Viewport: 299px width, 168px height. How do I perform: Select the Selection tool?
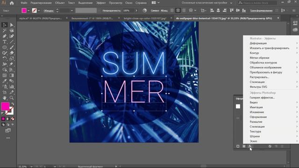pos(4,25)
